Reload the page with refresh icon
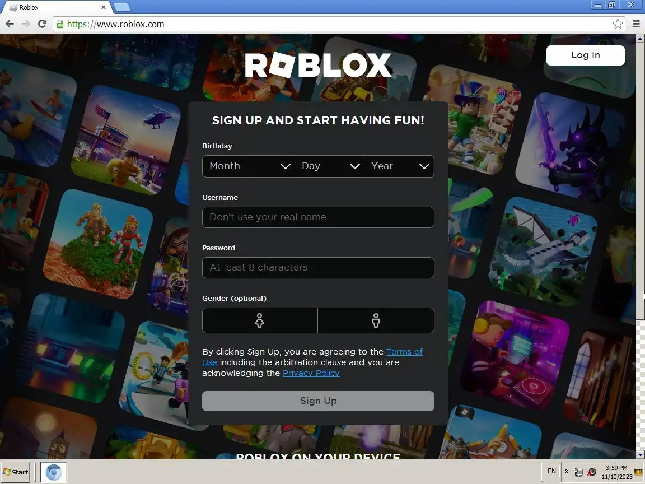645x484 pixels. click(42, 24)
